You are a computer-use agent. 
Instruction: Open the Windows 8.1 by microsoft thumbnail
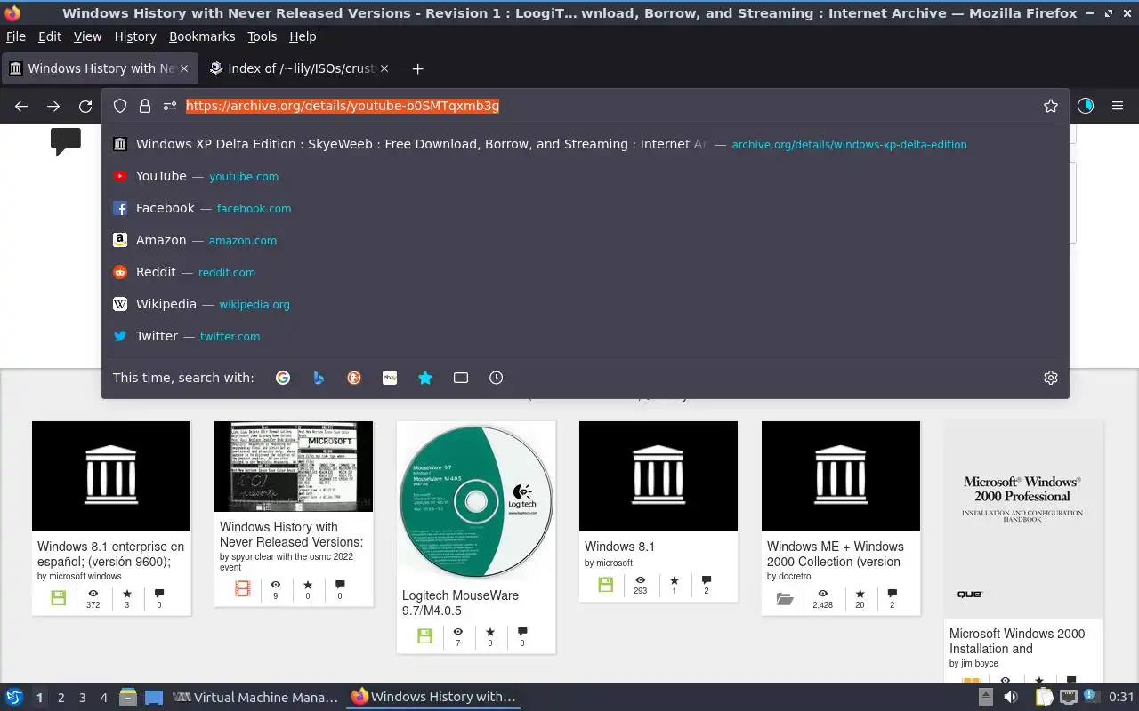pos(658,476)
